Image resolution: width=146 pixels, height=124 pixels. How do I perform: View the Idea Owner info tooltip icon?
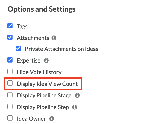click(x=52, y=119)
